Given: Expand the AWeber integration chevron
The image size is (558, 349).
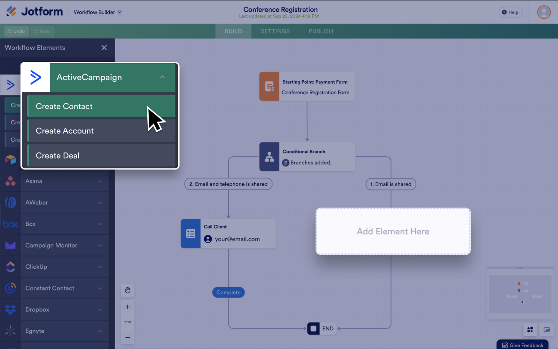Looking at the screenshot, I should click(x=100, y=203).
